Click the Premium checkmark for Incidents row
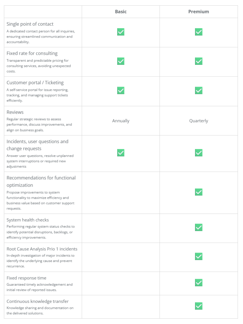This screenshot has width=243, height=324. coord(199,153)
